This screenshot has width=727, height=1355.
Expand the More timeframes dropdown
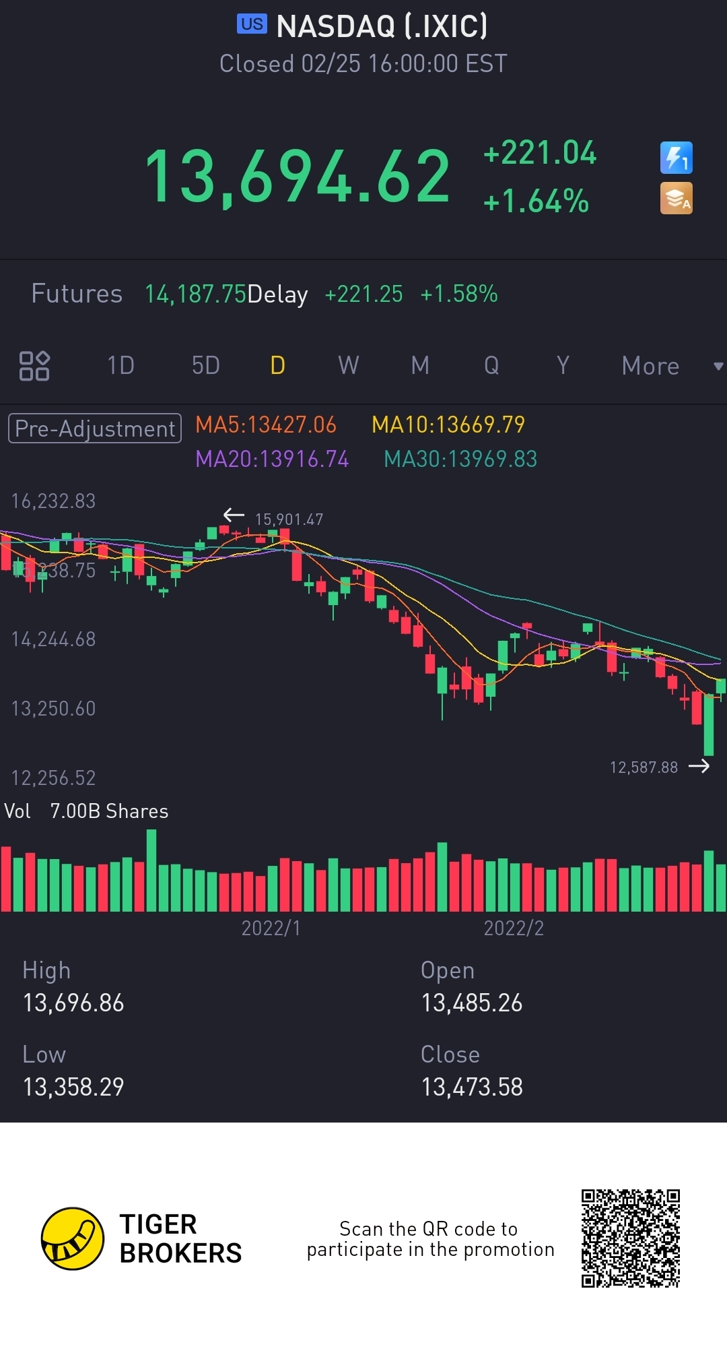click(x=650, y=366)
